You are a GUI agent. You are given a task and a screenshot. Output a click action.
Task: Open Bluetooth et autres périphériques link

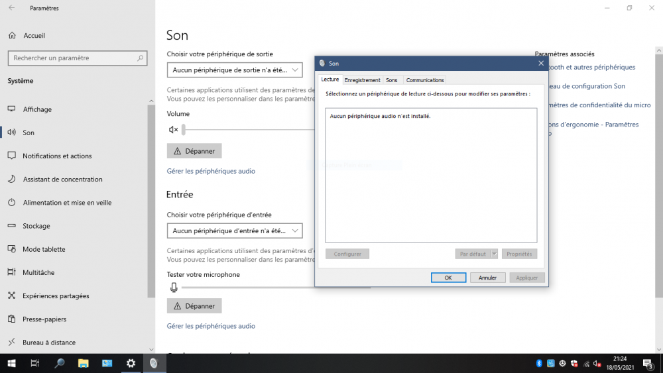[592, 67]
